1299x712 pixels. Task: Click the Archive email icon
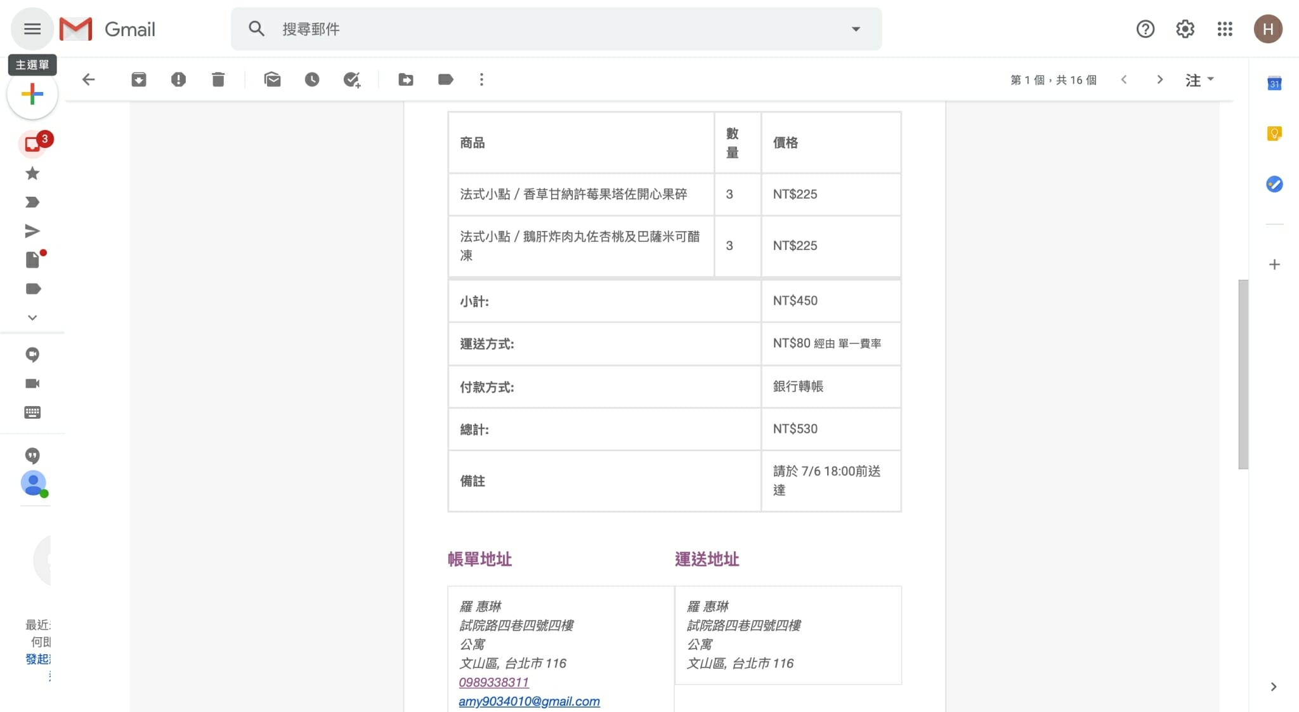pyautogui.click(x=138, y=79)
